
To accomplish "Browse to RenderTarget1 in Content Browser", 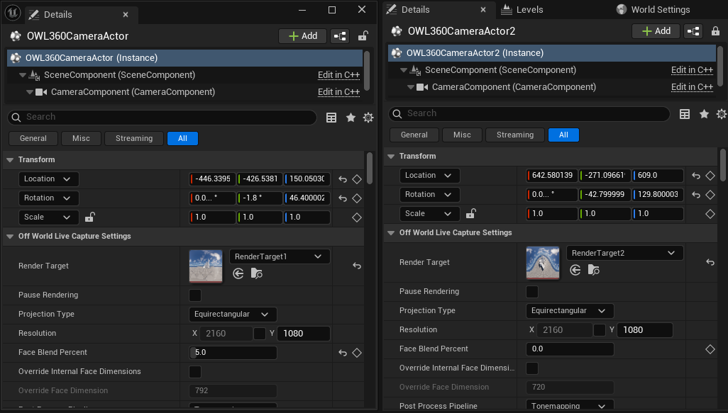I will (x=256, y=273).
